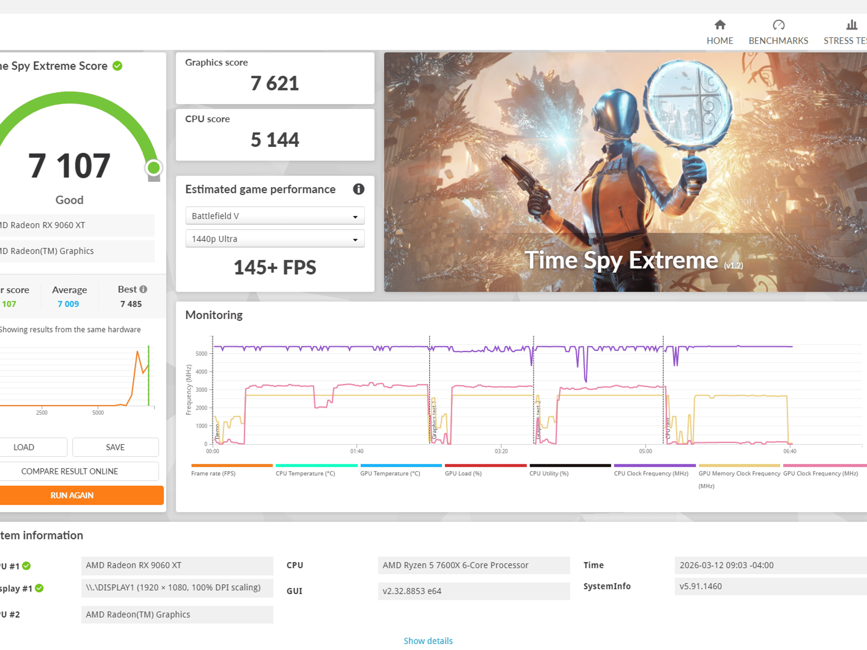The height and width of the screenshot is (650, 867).
Task: Toggle the CPU Utility (%) legend entry
Action: pyautogui.click(x=570, y=471)
